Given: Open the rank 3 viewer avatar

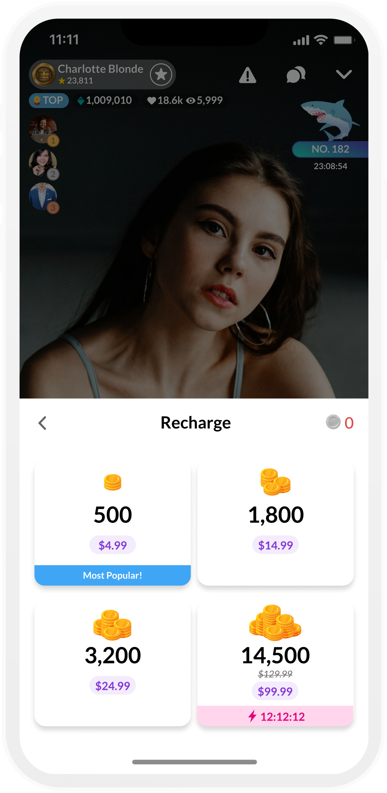Looking at the screenshot, I should (44, 198).
